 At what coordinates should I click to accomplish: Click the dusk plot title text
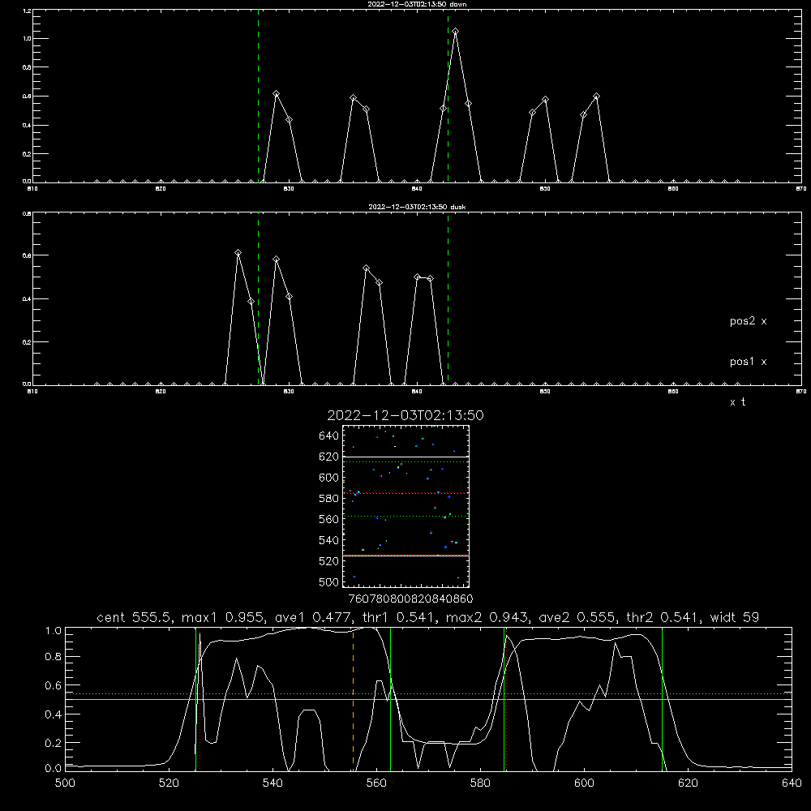coord(417,207)
